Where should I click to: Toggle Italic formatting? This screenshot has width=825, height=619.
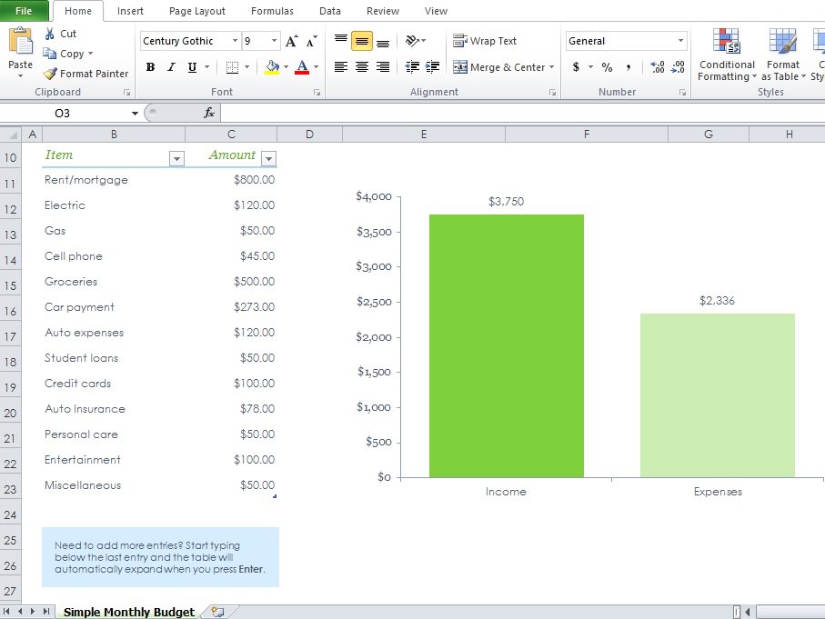click(171, 66)
